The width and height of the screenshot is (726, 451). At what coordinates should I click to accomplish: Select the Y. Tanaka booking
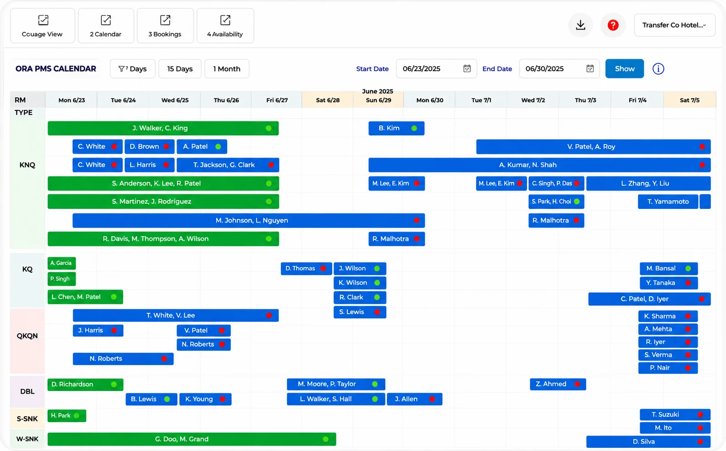click(x=668, y=283)
